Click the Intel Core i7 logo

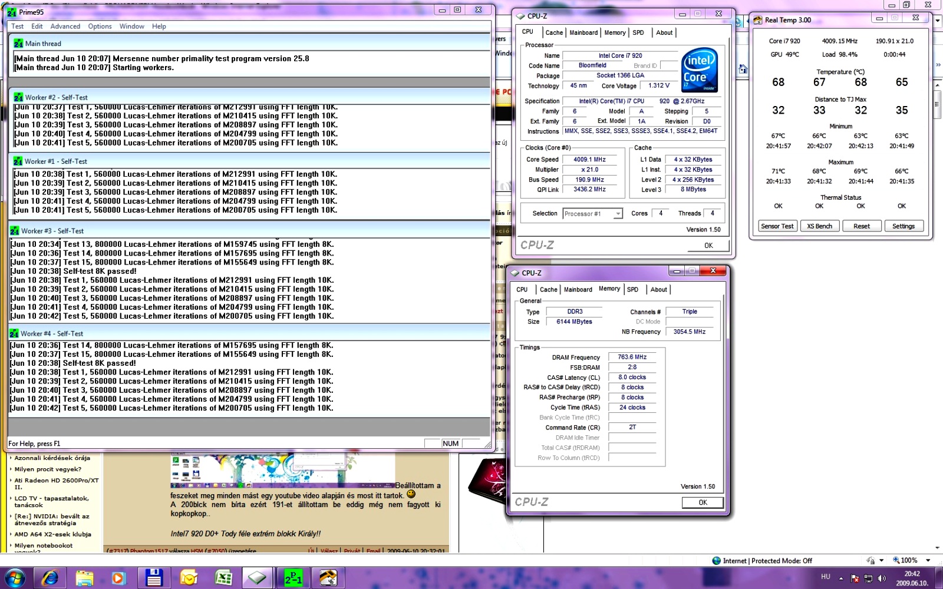click(700, 70)
